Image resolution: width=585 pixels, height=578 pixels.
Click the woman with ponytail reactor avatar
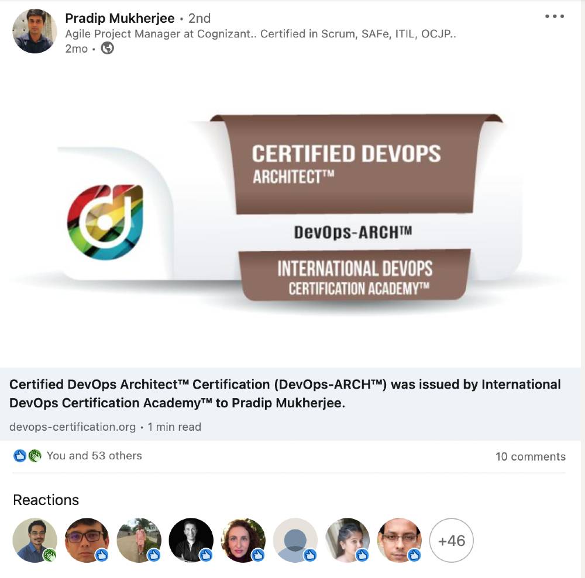(347, 541)
